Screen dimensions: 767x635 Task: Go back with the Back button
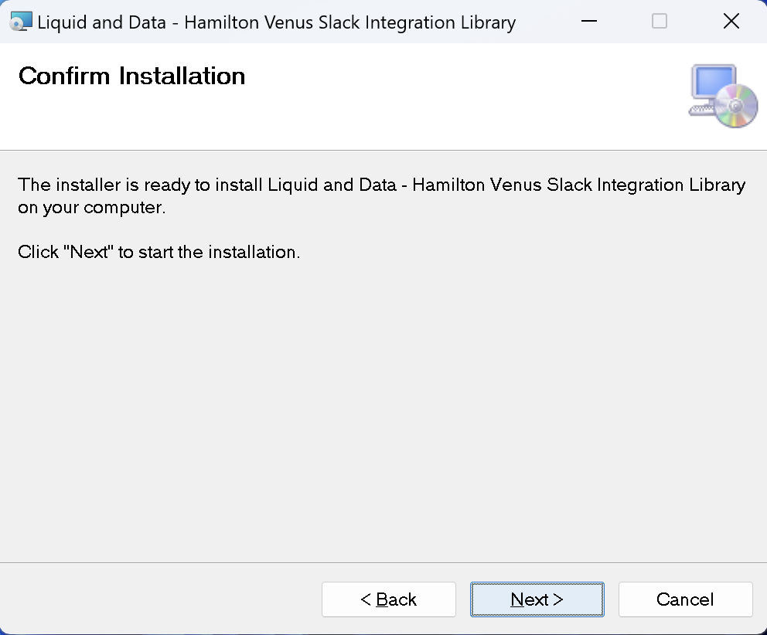click(389, 599)
